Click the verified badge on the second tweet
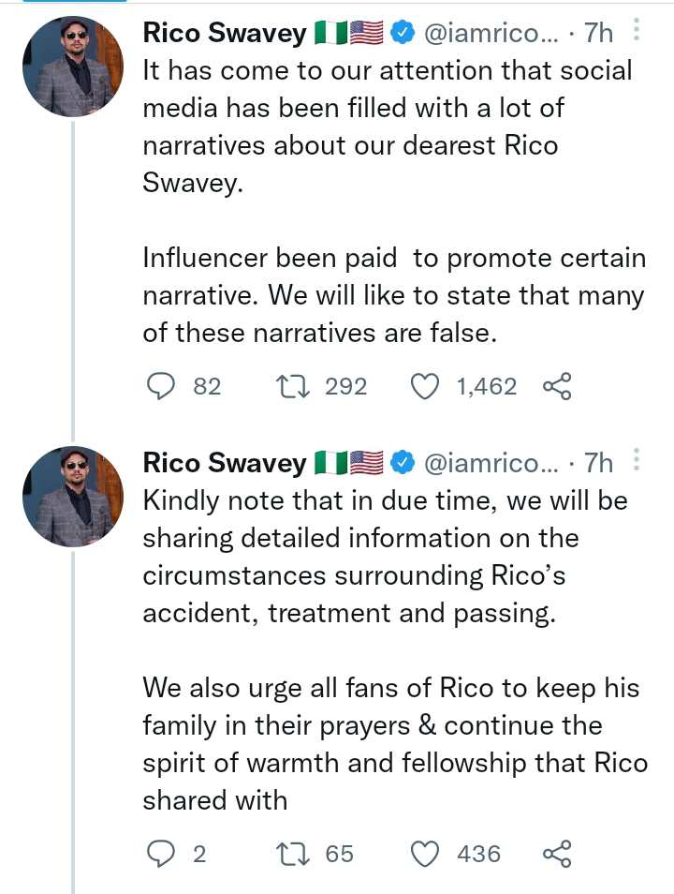 click(403, 461)
